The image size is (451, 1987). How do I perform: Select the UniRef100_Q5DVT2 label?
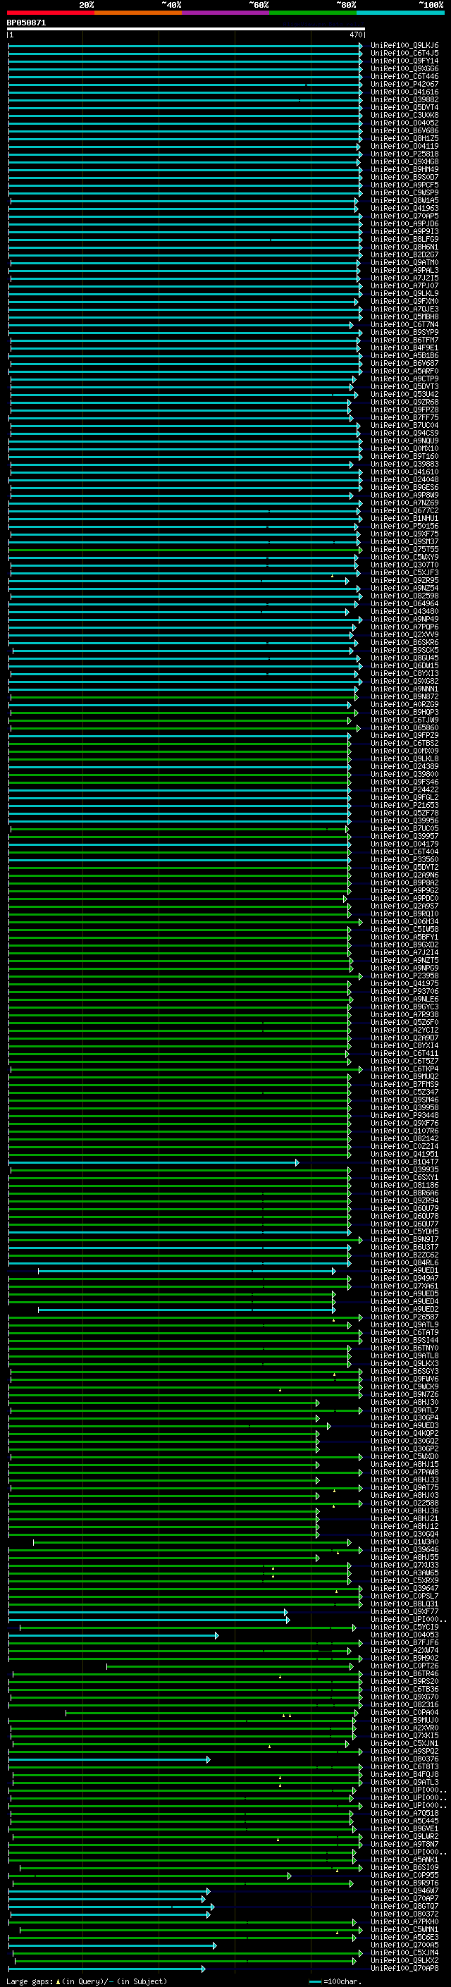coord(404,867)
